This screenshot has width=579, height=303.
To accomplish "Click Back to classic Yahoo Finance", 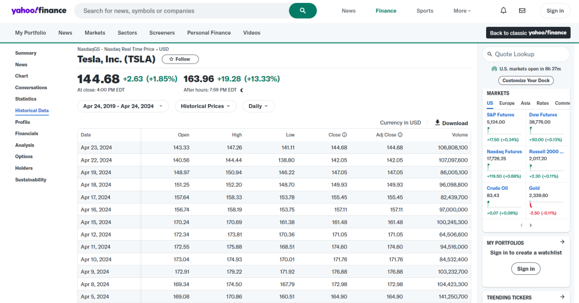I will point(528,33).
